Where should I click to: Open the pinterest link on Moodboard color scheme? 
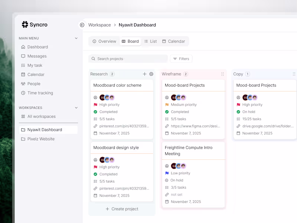click(x=124, y=126)
